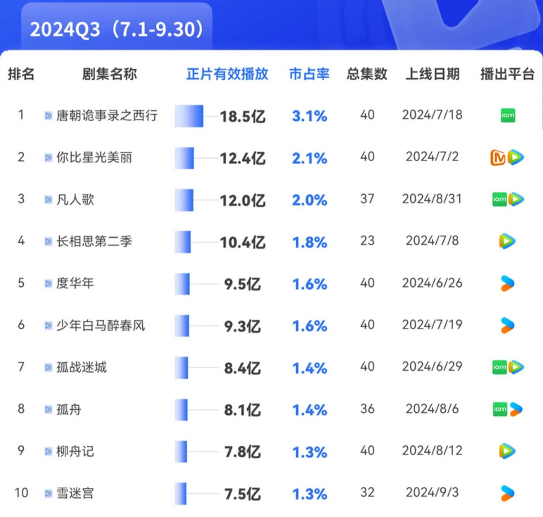543x517 pixels.
Task: Click iQIYI icon in 孤战迷城 row
Action: click(499, 367)
